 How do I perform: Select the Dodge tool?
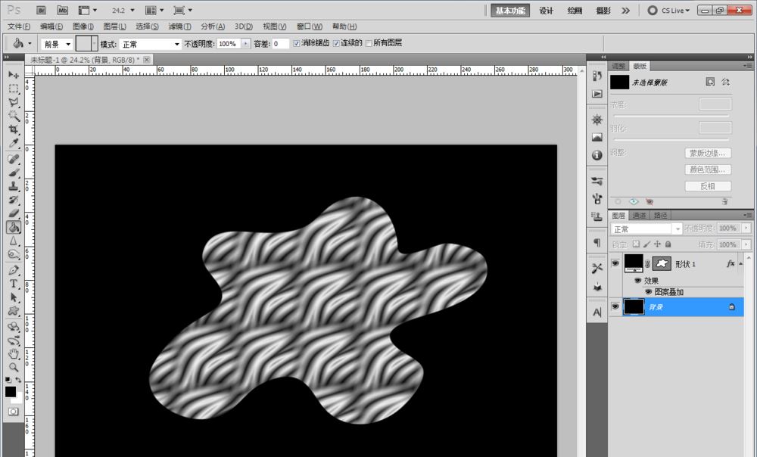tap(14, 254)
